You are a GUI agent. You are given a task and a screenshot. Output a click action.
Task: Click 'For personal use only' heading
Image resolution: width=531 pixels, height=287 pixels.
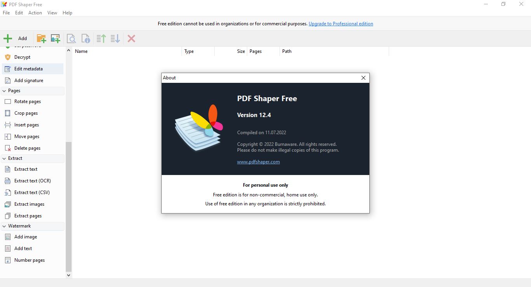[265, 185]
